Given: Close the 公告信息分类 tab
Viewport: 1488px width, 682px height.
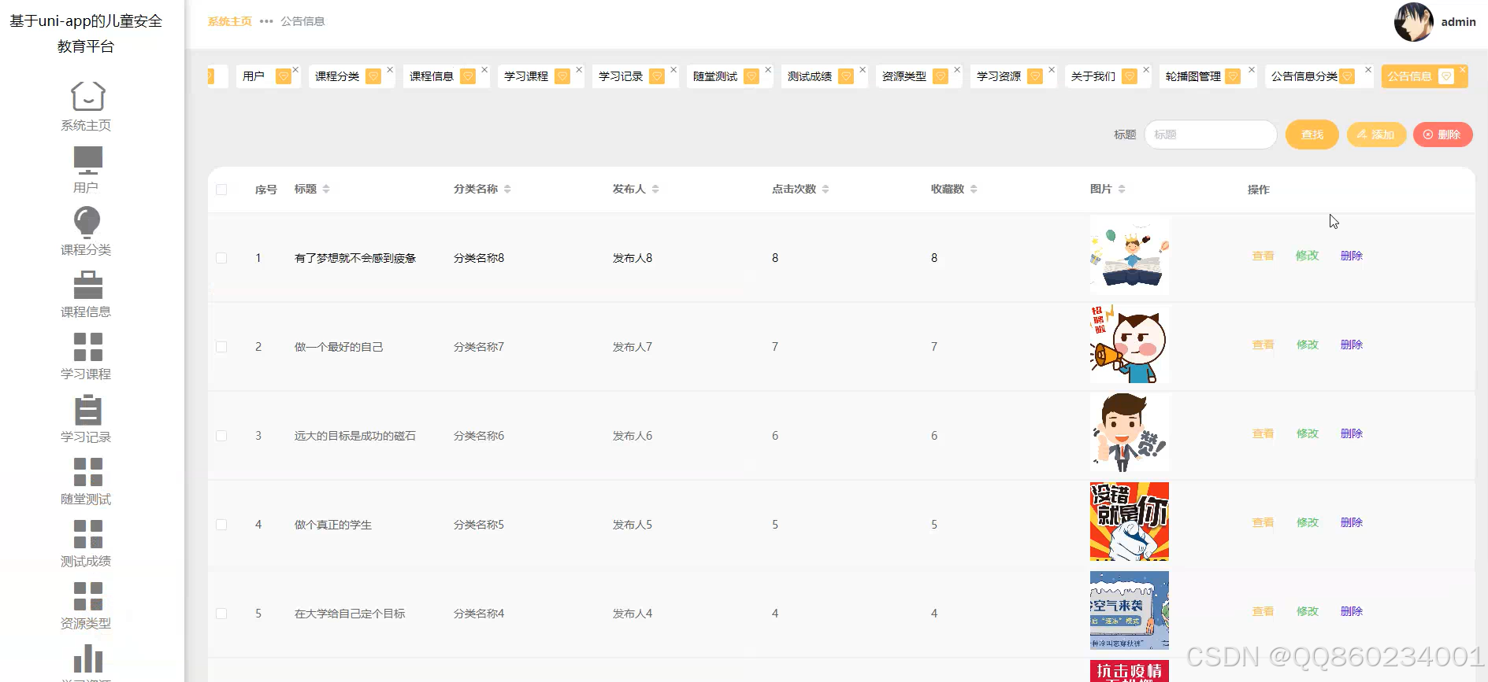Looking at the screenshot, I should point(1368,70).
